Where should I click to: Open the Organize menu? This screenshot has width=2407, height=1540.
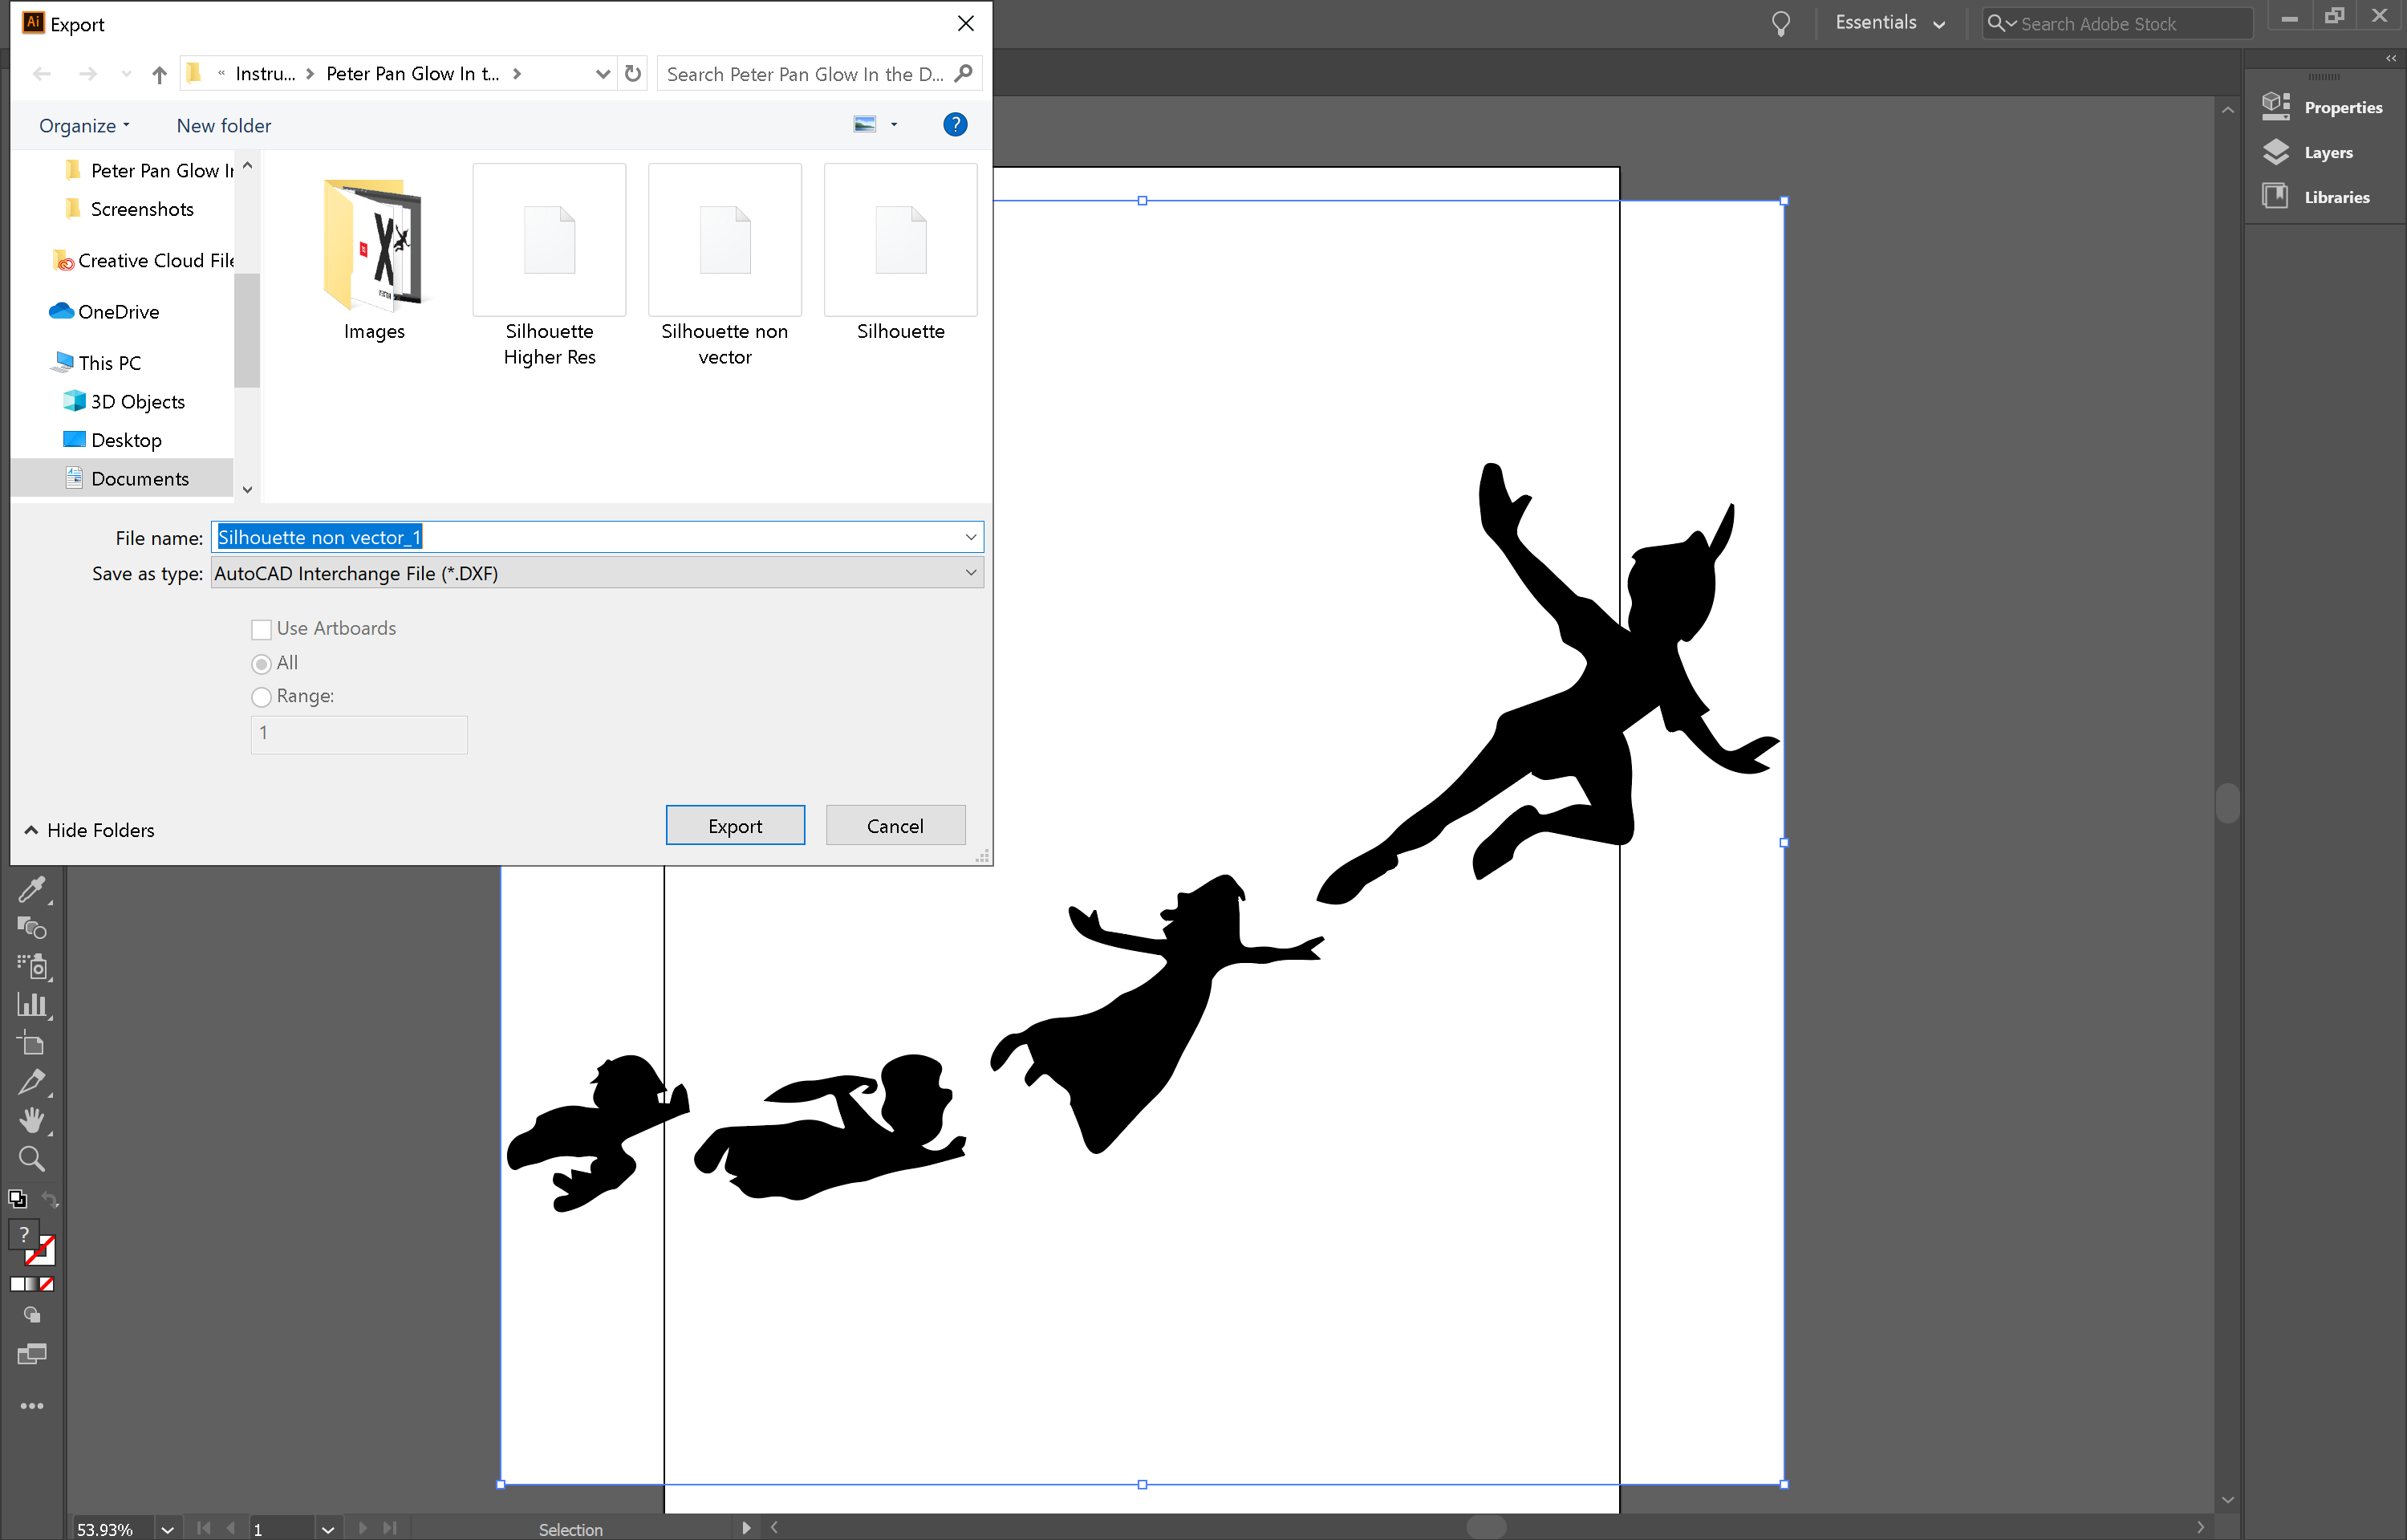tap(83, 125)
